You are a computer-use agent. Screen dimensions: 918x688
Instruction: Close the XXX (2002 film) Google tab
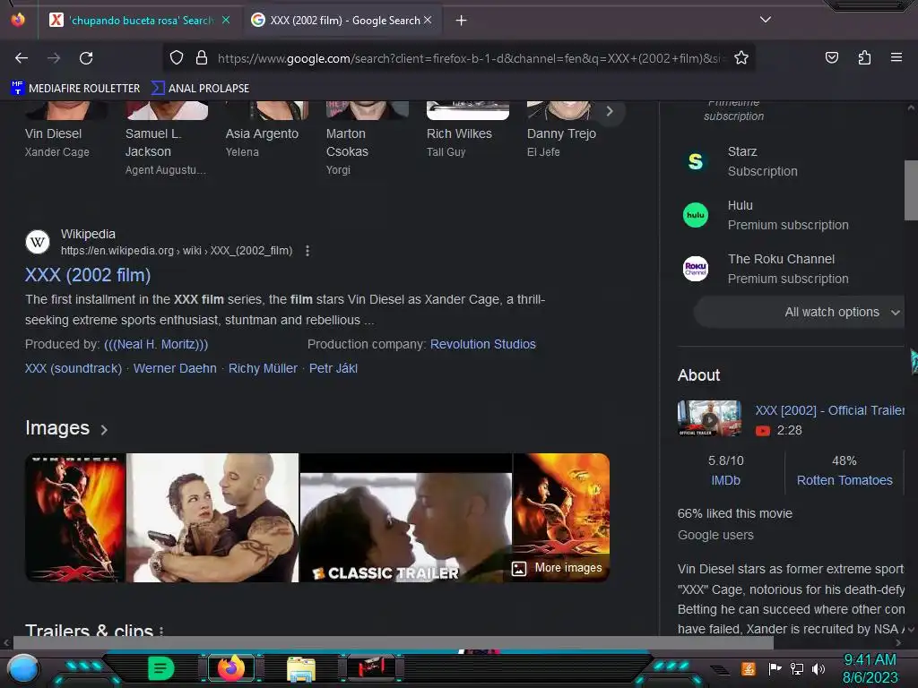(428, 20)
